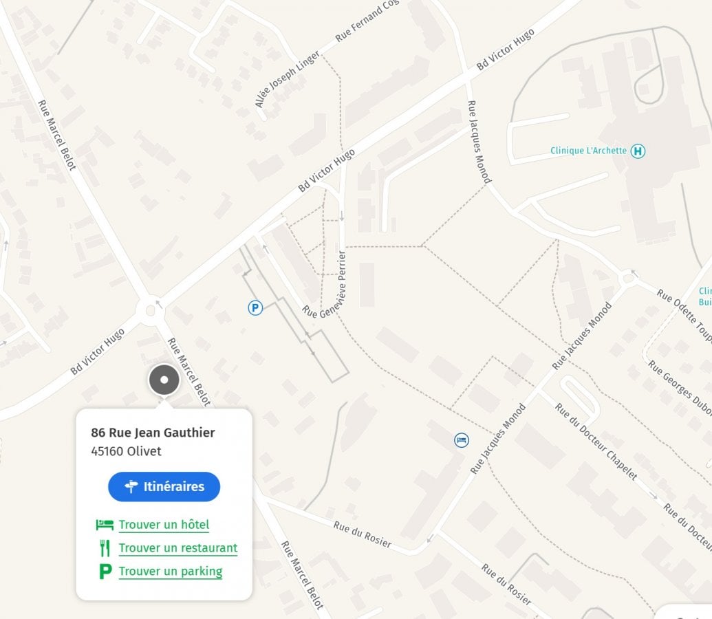Click the signpost icon on Itinéraires button
Viewport: 712px width, 619px height.
click(x=131, y=487)
